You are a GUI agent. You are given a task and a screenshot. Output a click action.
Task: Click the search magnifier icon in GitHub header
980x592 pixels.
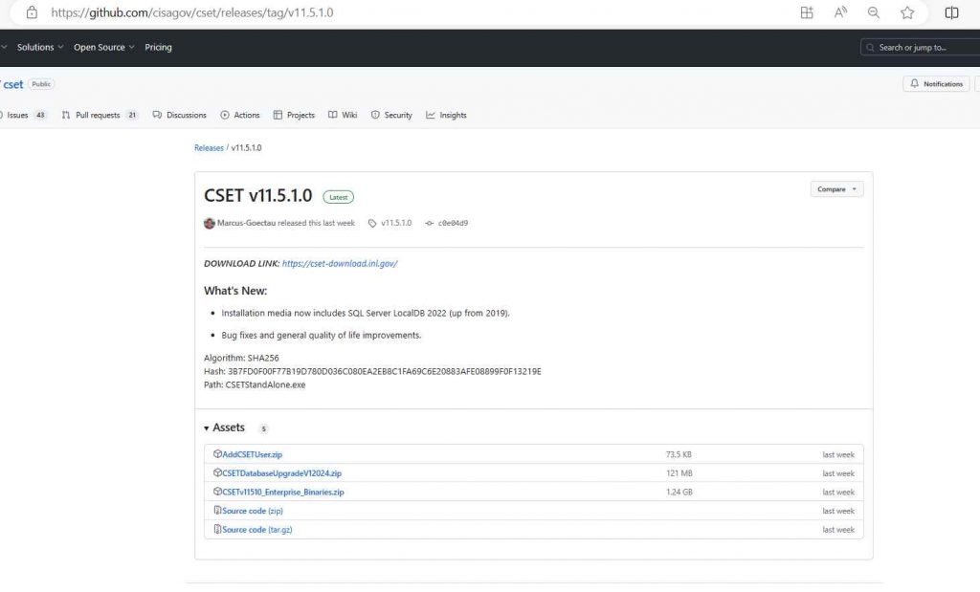coord(870,48)
